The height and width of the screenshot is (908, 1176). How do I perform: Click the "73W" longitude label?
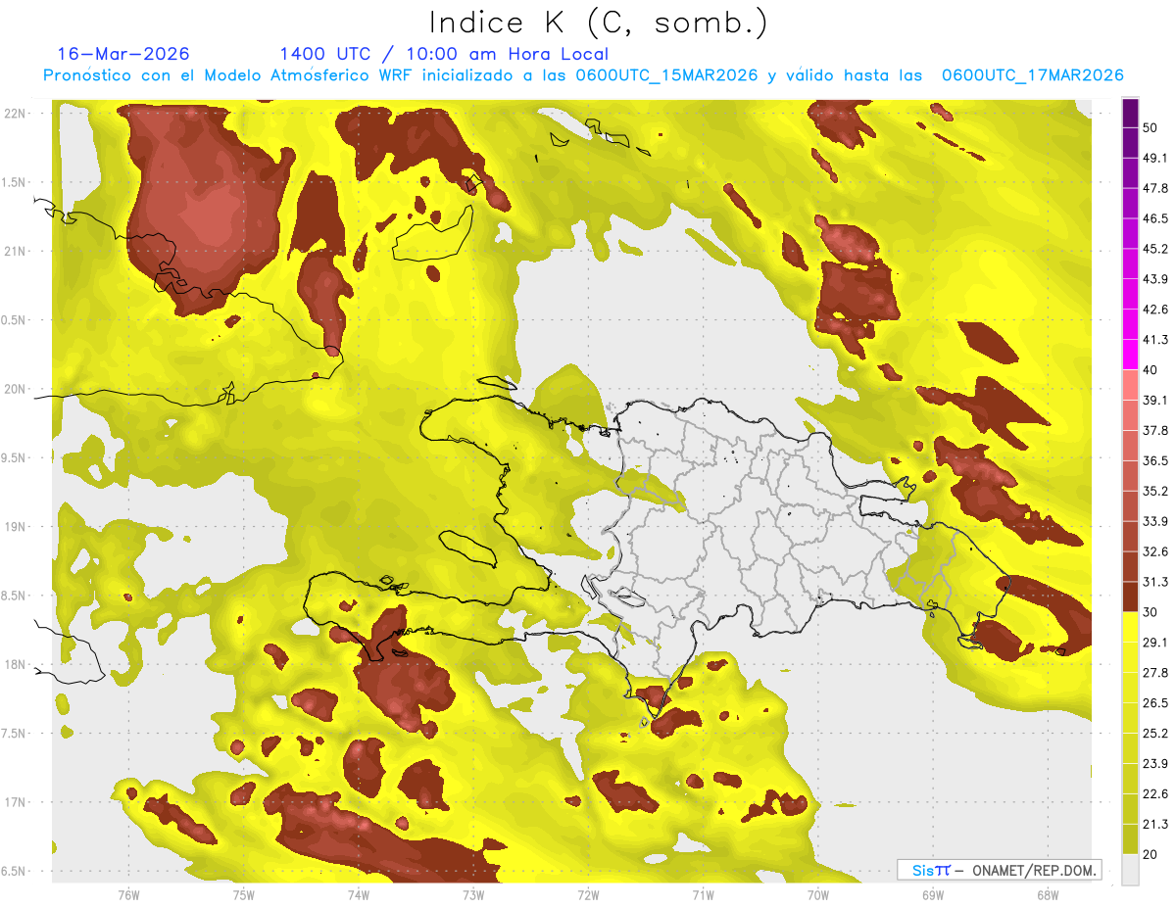pos(473,894)
